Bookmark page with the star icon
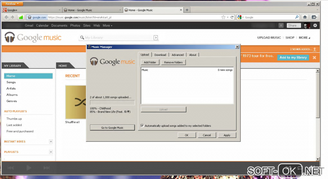Viewport: 328px width, 179px height. point(223,17)
